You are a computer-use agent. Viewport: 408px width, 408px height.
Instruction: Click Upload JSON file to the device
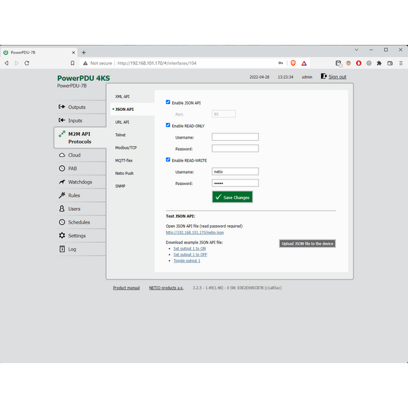click(307, 243)
